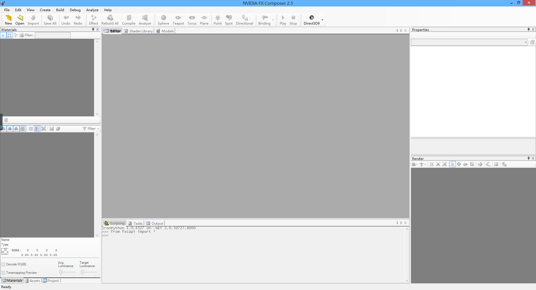Add a Teapot to the scene
Screen dimensions: 536x290
(x=178, y=20)
